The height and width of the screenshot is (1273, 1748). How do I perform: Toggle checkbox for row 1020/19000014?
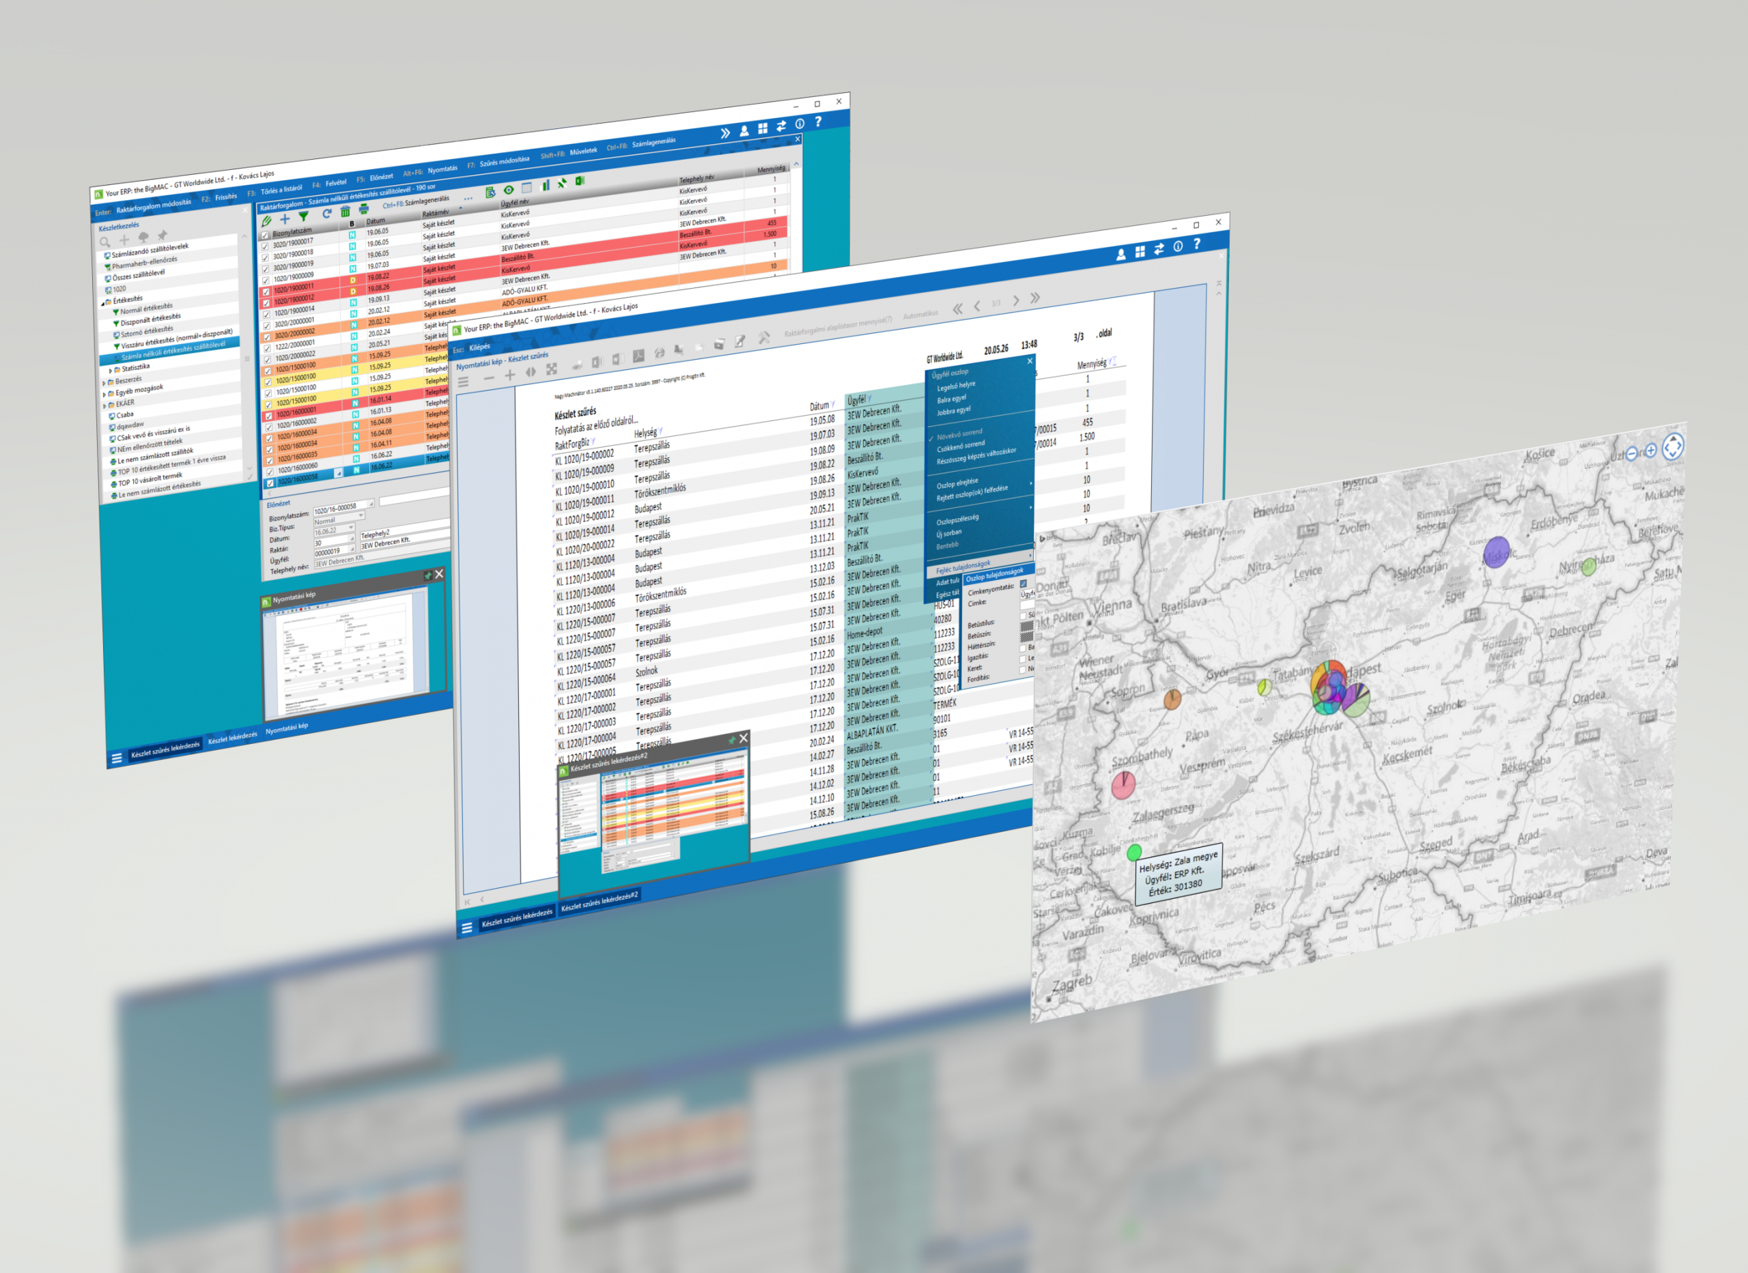point(268,313)
